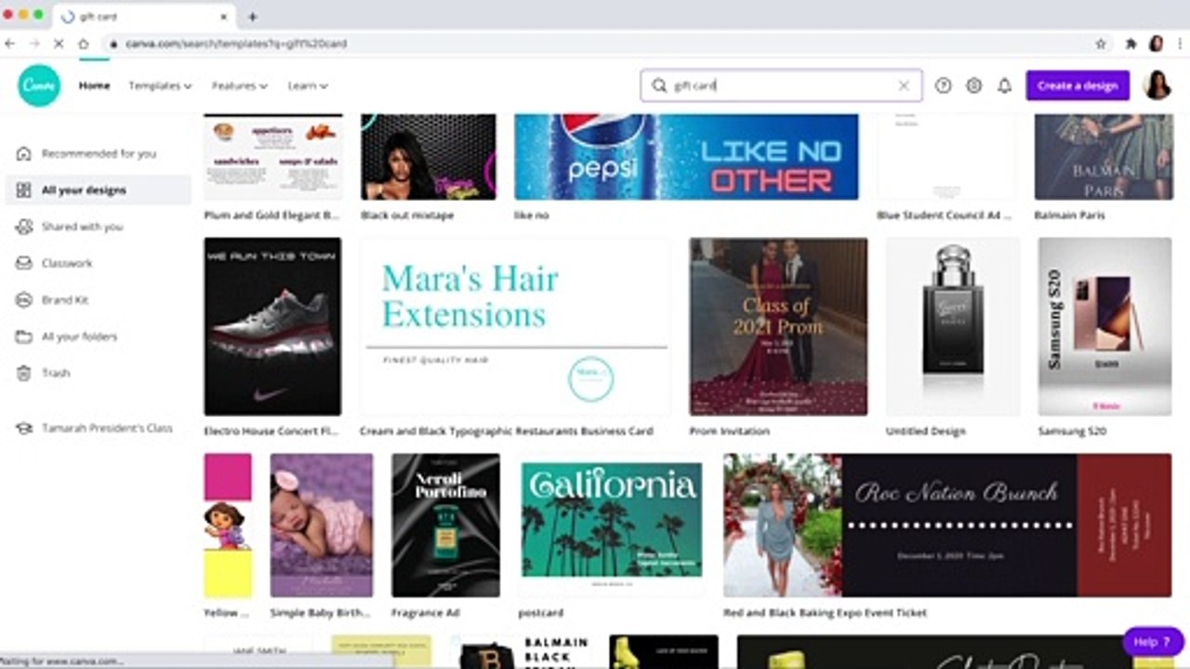Open the Help button at bottom right
Viewport: 1190px width, 669px height.
point(1153,642)
